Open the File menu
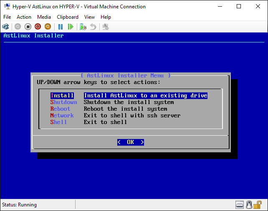 pyautogui.click(x=7, y=17)
